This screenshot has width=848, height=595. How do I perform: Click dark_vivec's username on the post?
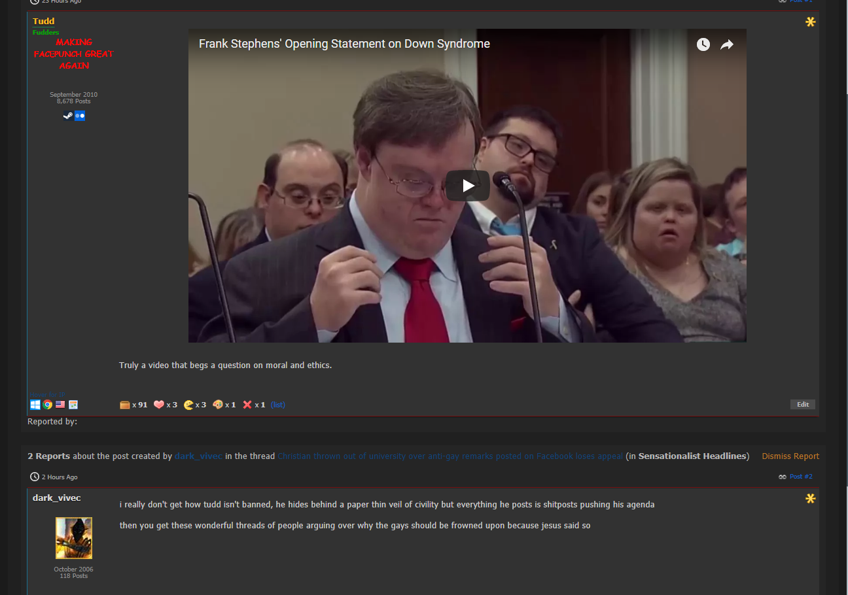point(57,498)
